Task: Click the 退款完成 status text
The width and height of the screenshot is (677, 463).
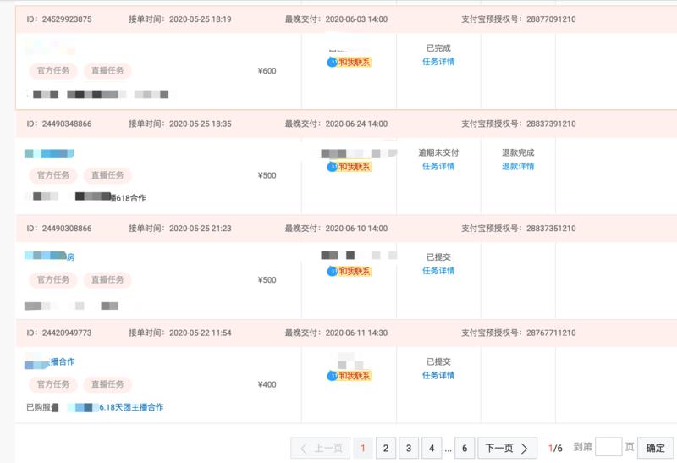Action: tap(518, 152)
